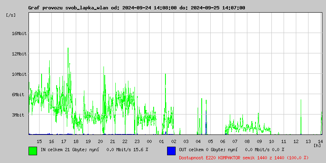Click the x-axis hour label '14'
326x163 pixels.
pyautogui.click(x=320, y=141)
